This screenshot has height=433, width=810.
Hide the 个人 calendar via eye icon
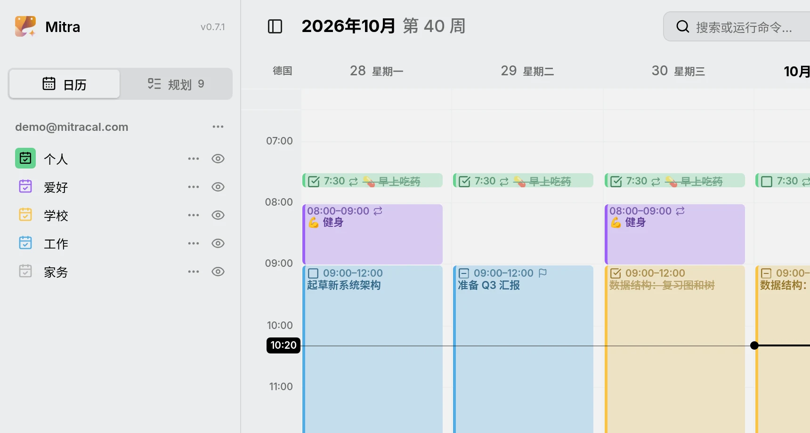click(x=218, y=159)
